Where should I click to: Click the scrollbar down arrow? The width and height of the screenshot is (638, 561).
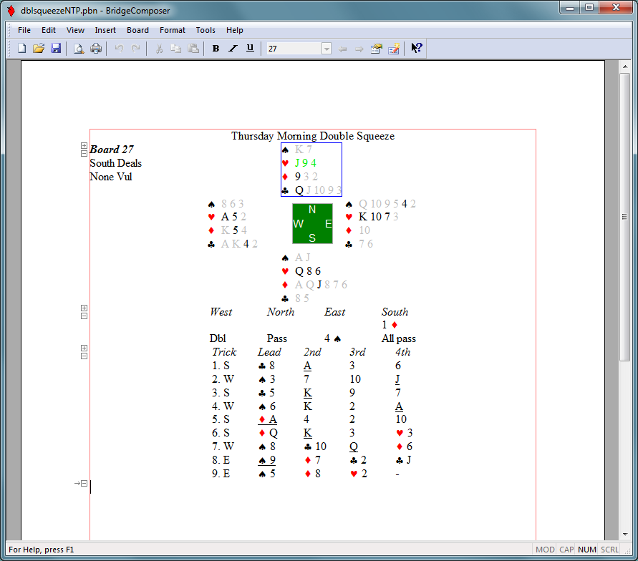[x=624, y=535]
